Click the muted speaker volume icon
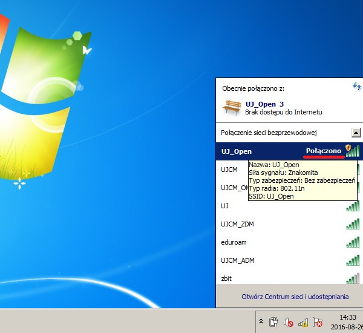Image resolution: width=363 pixels, height=333 pixels. (x=288, y=322)
